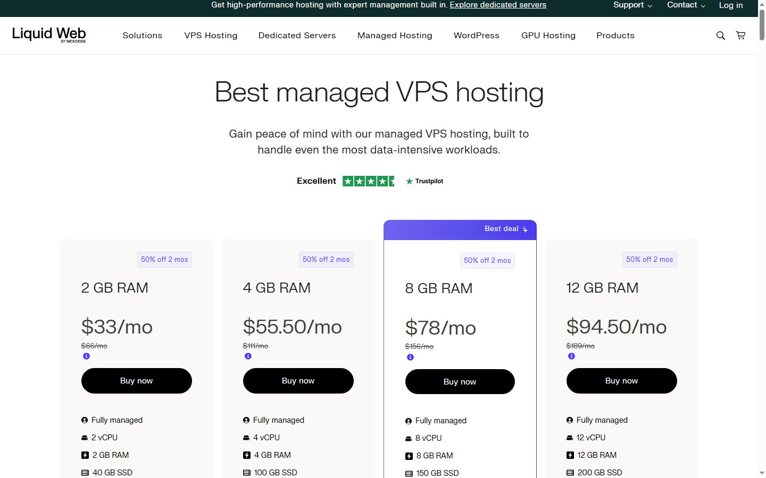
Task: Open the Dedicated Servers menu
Action: [x=297, y=36]
